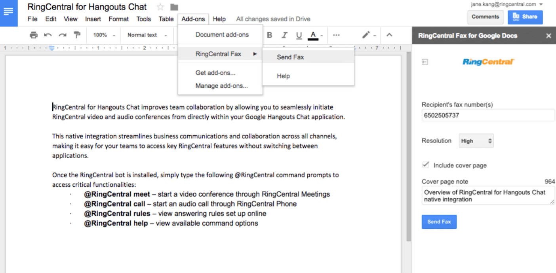
Task: Click the recipient's fax number field
Action: pos(488,116)
